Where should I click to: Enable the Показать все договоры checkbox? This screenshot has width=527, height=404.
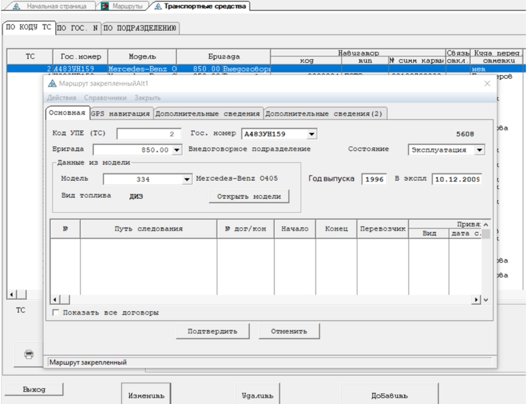[56, 313]
